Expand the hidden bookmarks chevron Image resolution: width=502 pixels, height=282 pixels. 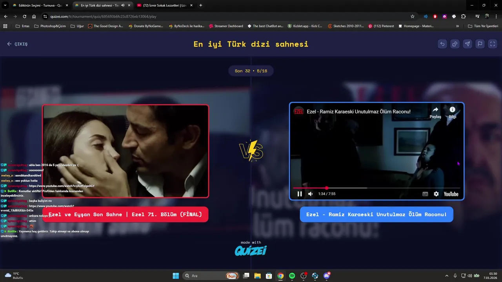click(457, 26)
